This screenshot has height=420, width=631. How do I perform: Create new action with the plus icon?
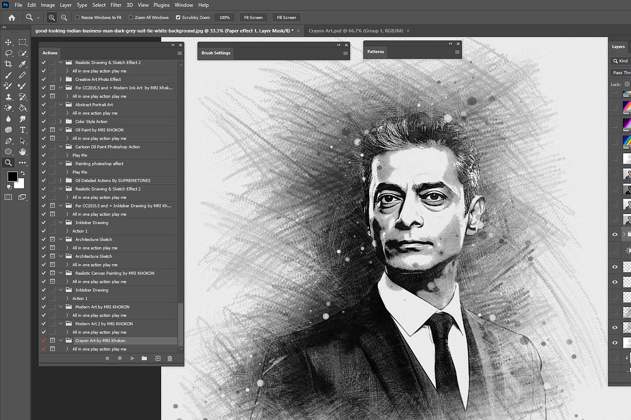click(158, 359)
